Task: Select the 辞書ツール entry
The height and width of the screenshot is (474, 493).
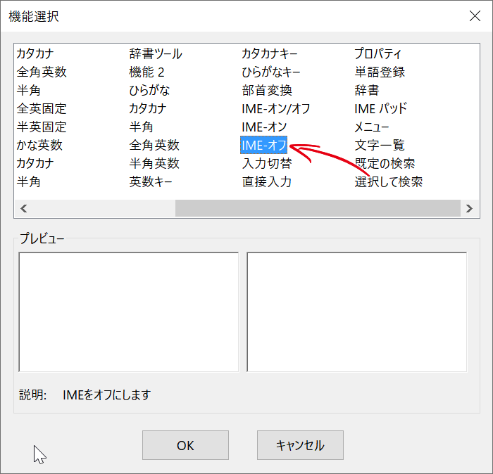Action: click(156, 53)
